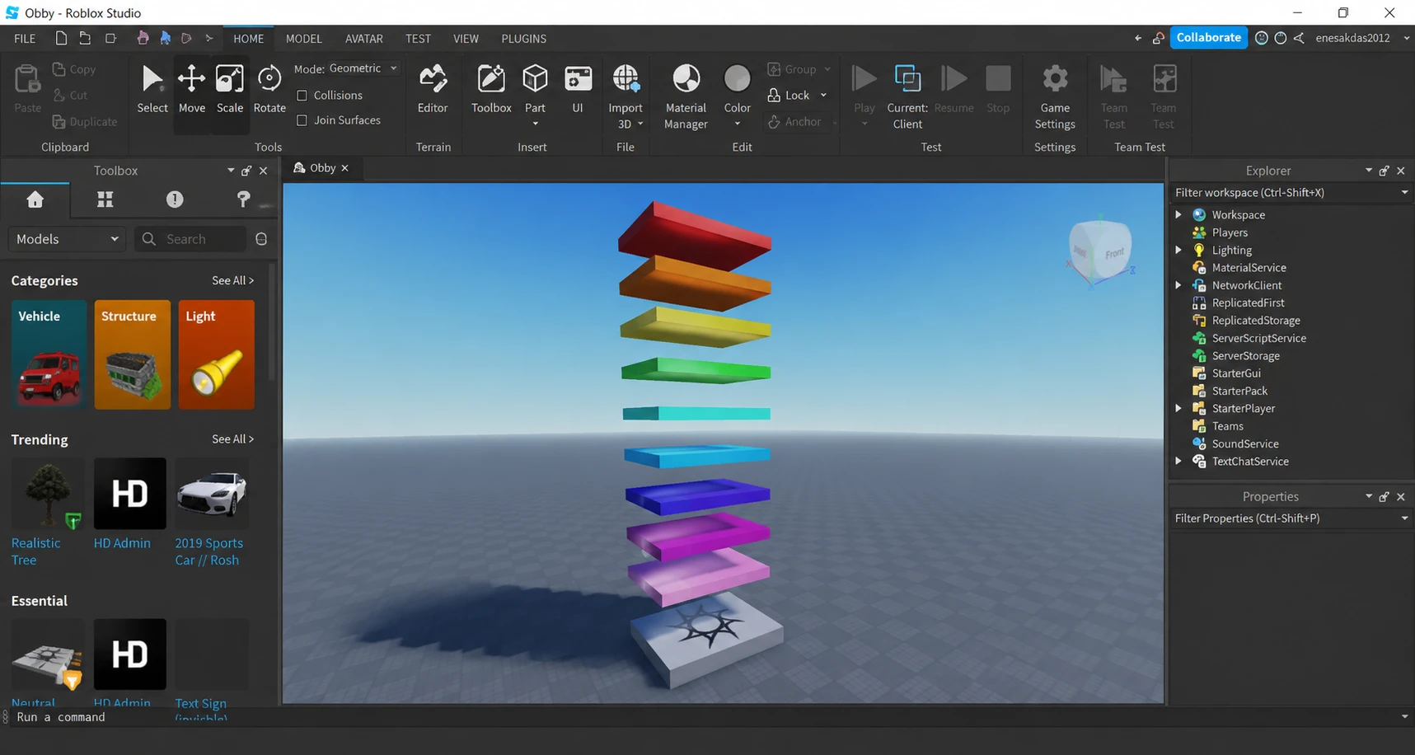
Task: Expand the NetworkClient tree node
Action: pos(1178,285)
